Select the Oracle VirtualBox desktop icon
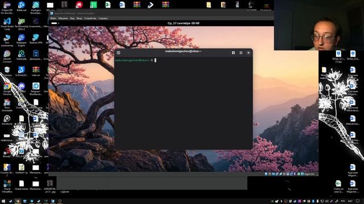This screenshot has height=204, width=364. pyautogui.click(x=7, y=186)
